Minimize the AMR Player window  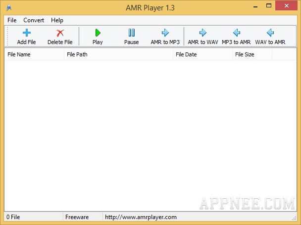255,6
